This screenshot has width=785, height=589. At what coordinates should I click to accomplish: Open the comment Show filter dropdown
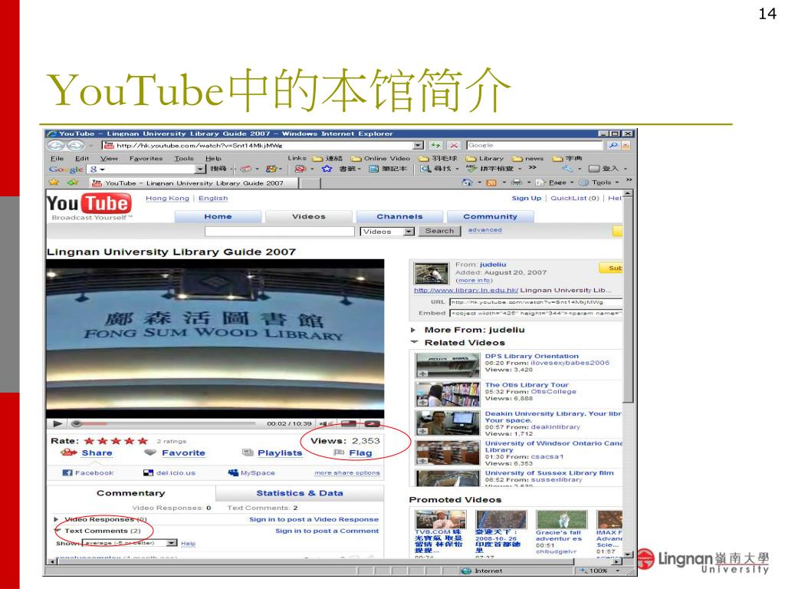(172, 543)
